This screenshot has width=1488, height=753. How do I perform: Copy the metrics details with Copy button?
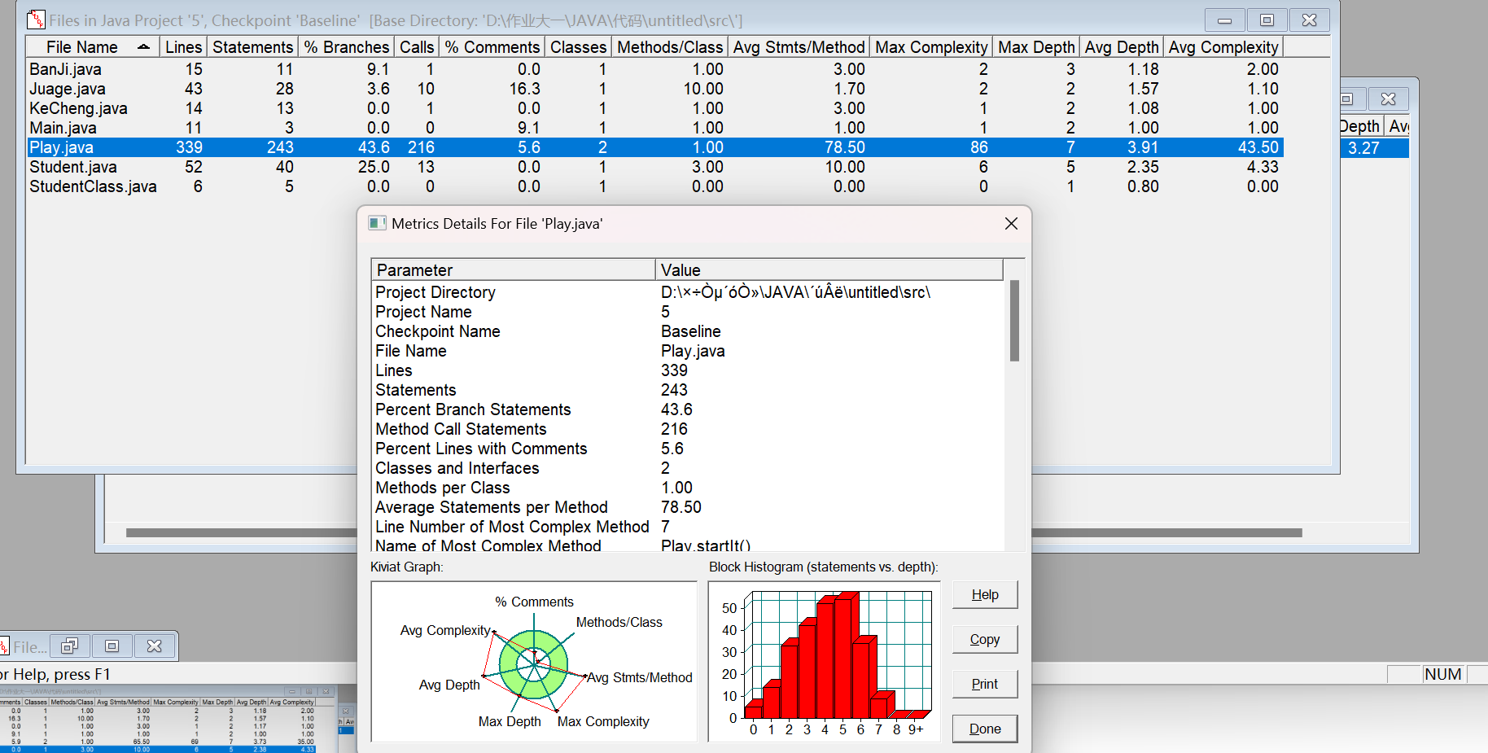click(x=984, y=640)
